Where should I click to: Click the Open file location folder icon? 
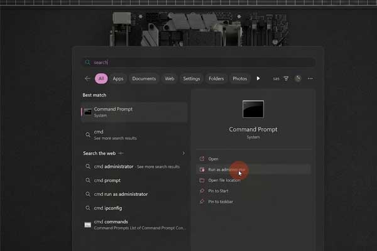tap(202, 180)
